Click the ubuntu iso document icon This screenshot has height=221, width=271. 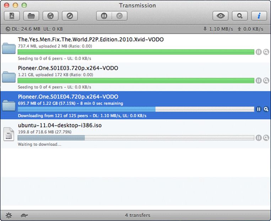click(x=9, y=134)
